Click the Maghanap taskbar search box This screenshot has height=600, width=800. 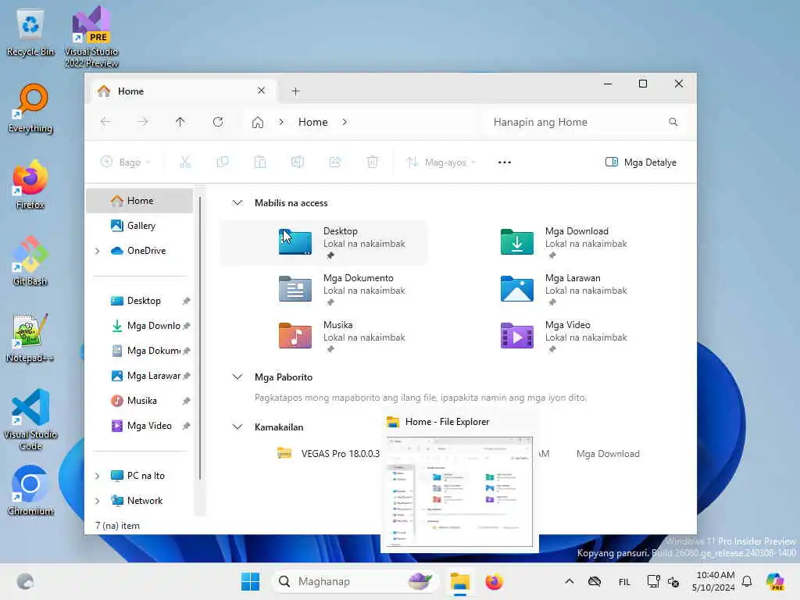click(355, 581)
